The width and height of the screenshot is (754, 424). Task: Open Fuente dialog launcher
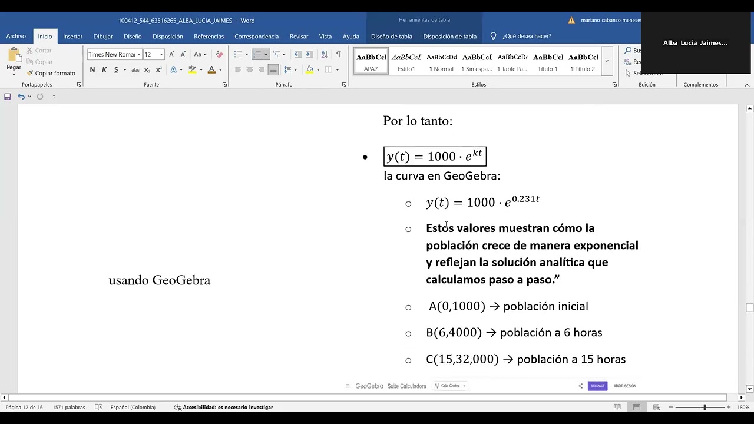[x=224, y=85]
